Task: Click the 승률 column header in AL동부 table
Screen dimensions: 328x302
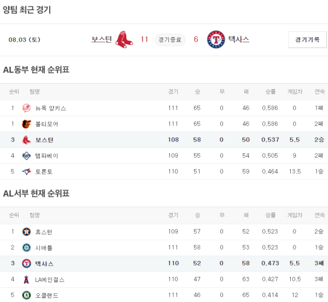Action: click(270, 92)
